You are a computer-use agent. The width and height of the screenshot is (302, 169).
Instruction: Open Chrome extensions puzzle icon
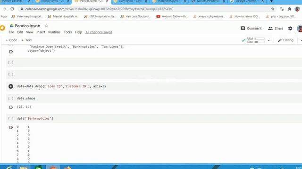coord(289,9)
